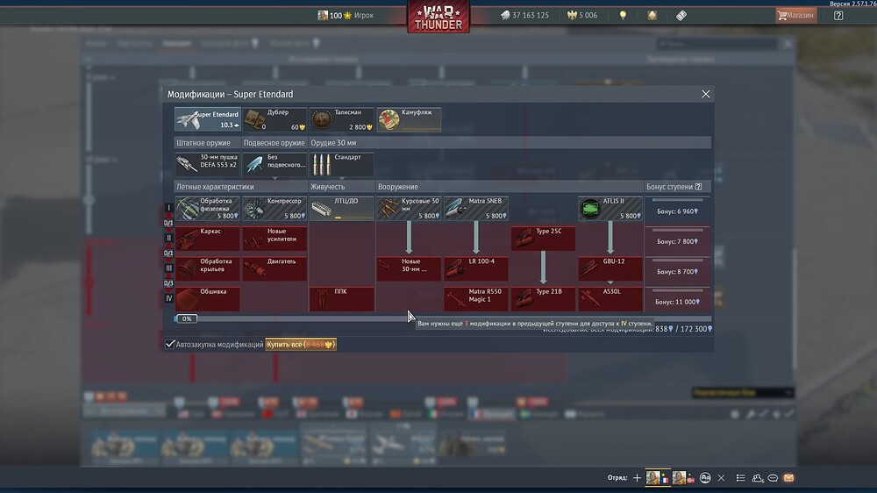Select the Обшивка cover modification
Screen dimensions: 877x493
(x=208, y=298)
